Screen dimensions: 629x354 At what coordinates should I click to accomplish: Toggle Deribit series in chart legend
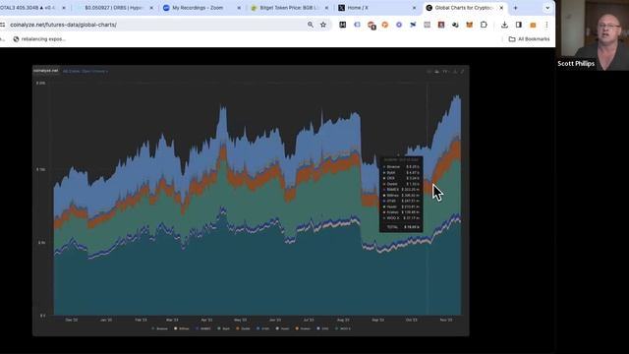tap(243, 328)
